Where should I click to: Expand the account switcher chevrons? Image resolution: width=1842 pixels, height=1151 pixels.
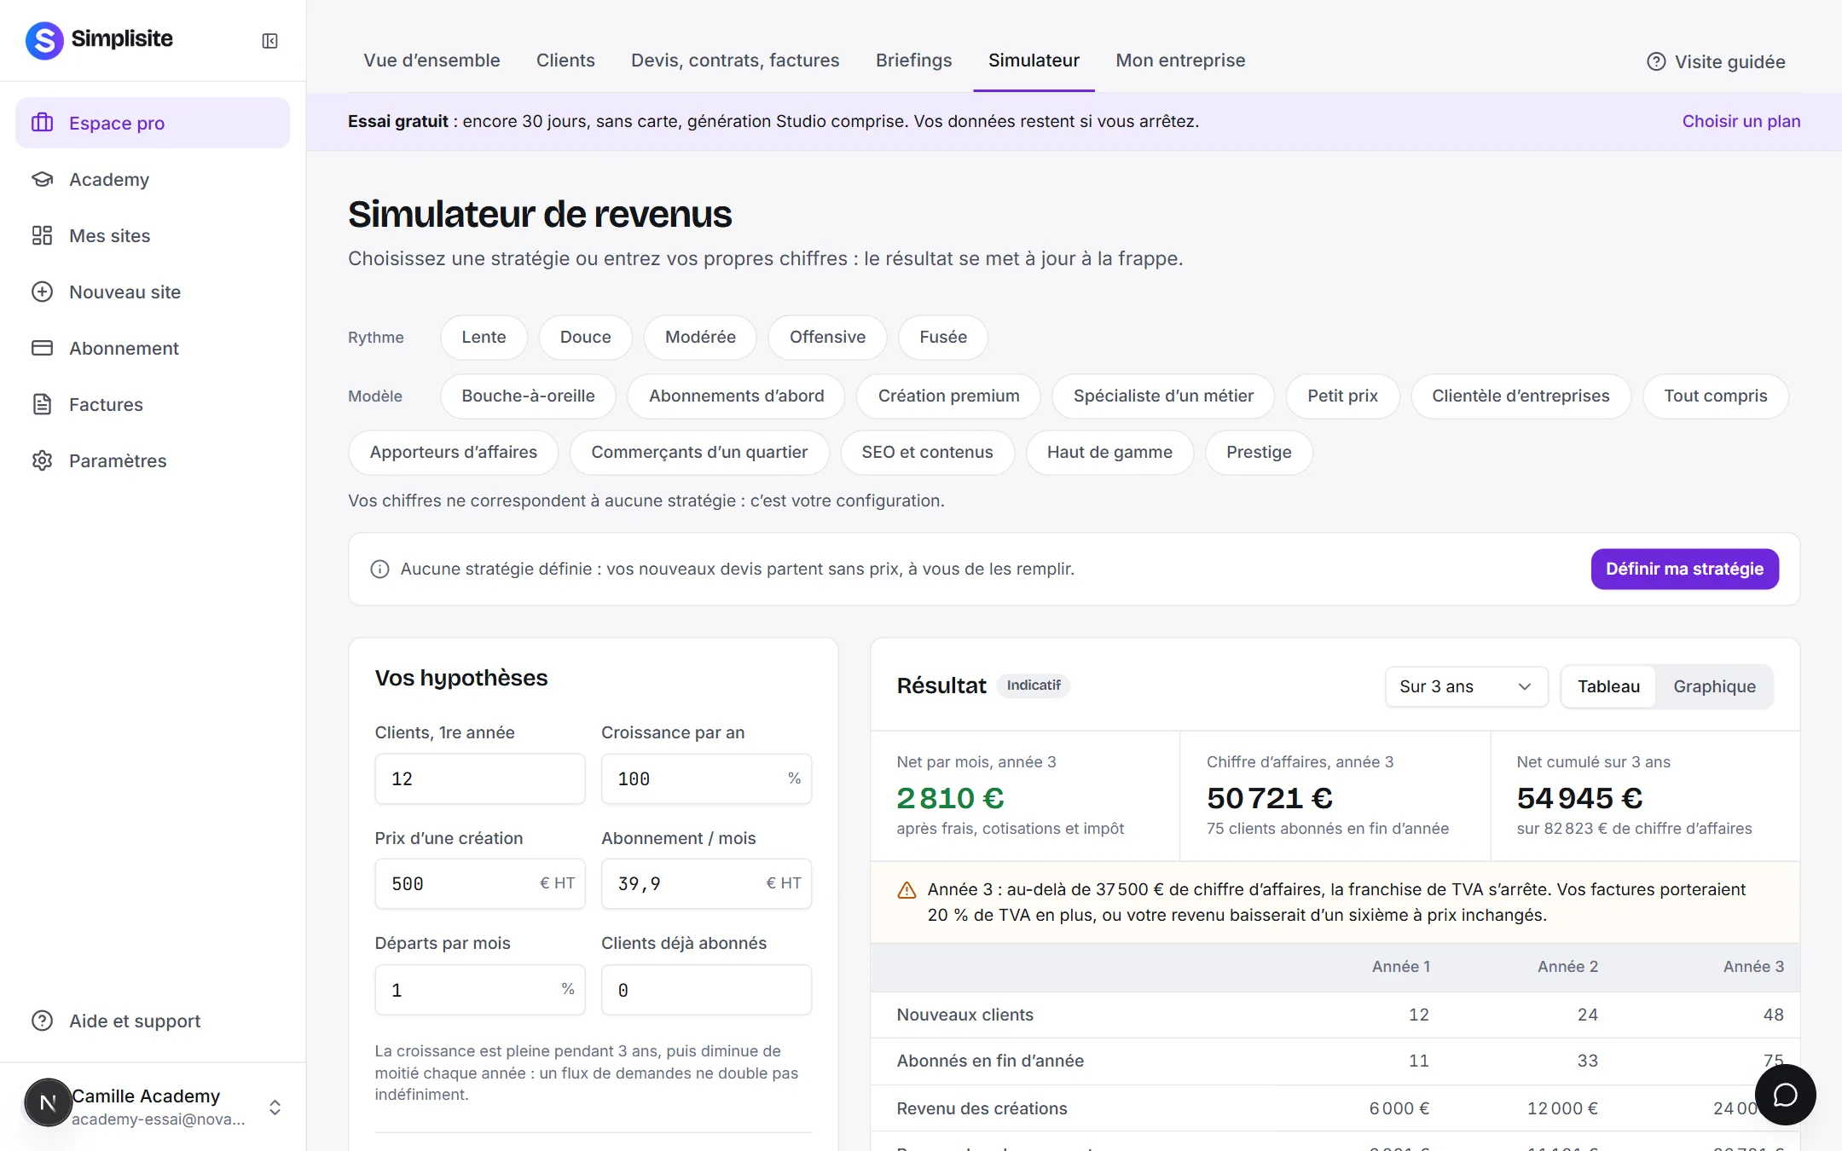click(275, 1107)
